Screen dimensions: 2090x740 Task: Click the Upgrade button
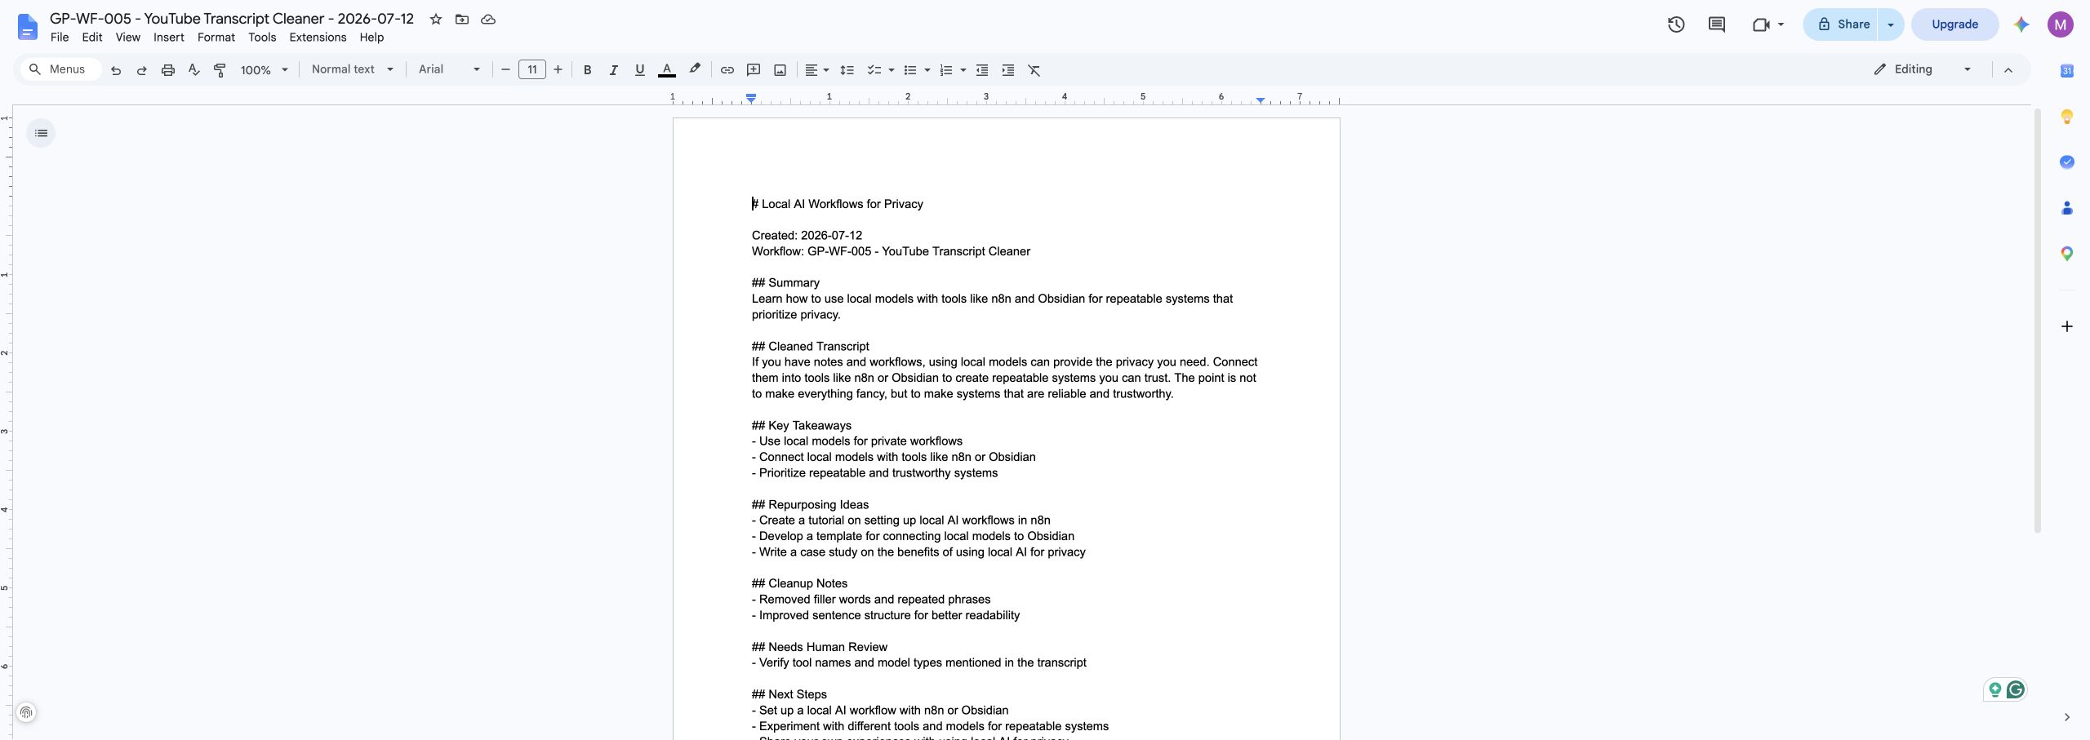(x=1954, y=24)
